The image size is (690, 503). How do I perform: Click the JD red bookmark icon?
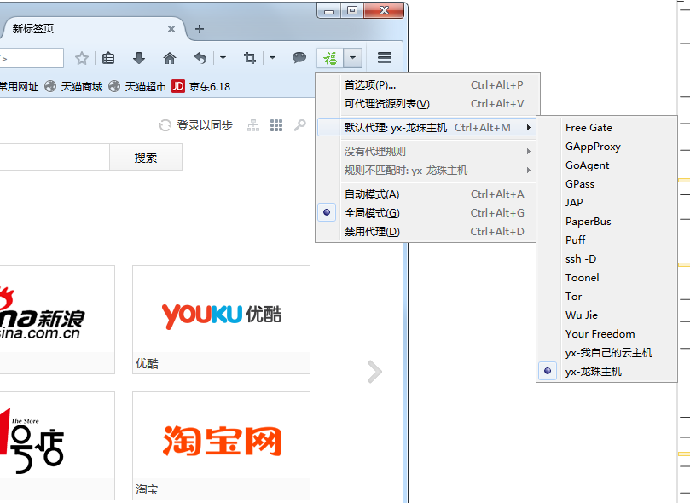177,86
